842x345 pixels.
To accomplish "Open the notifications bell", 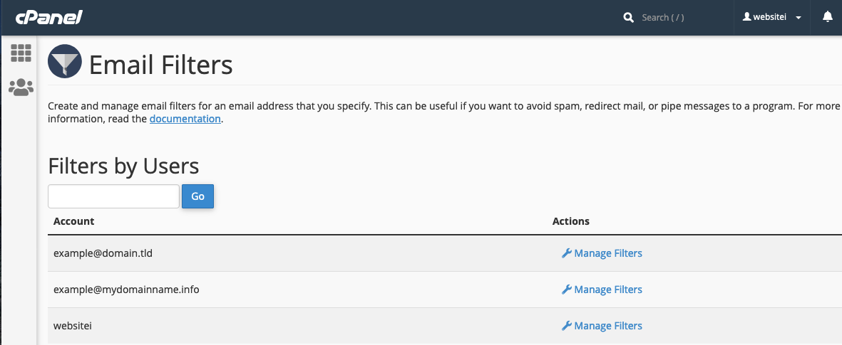I will tap(827, 17).
